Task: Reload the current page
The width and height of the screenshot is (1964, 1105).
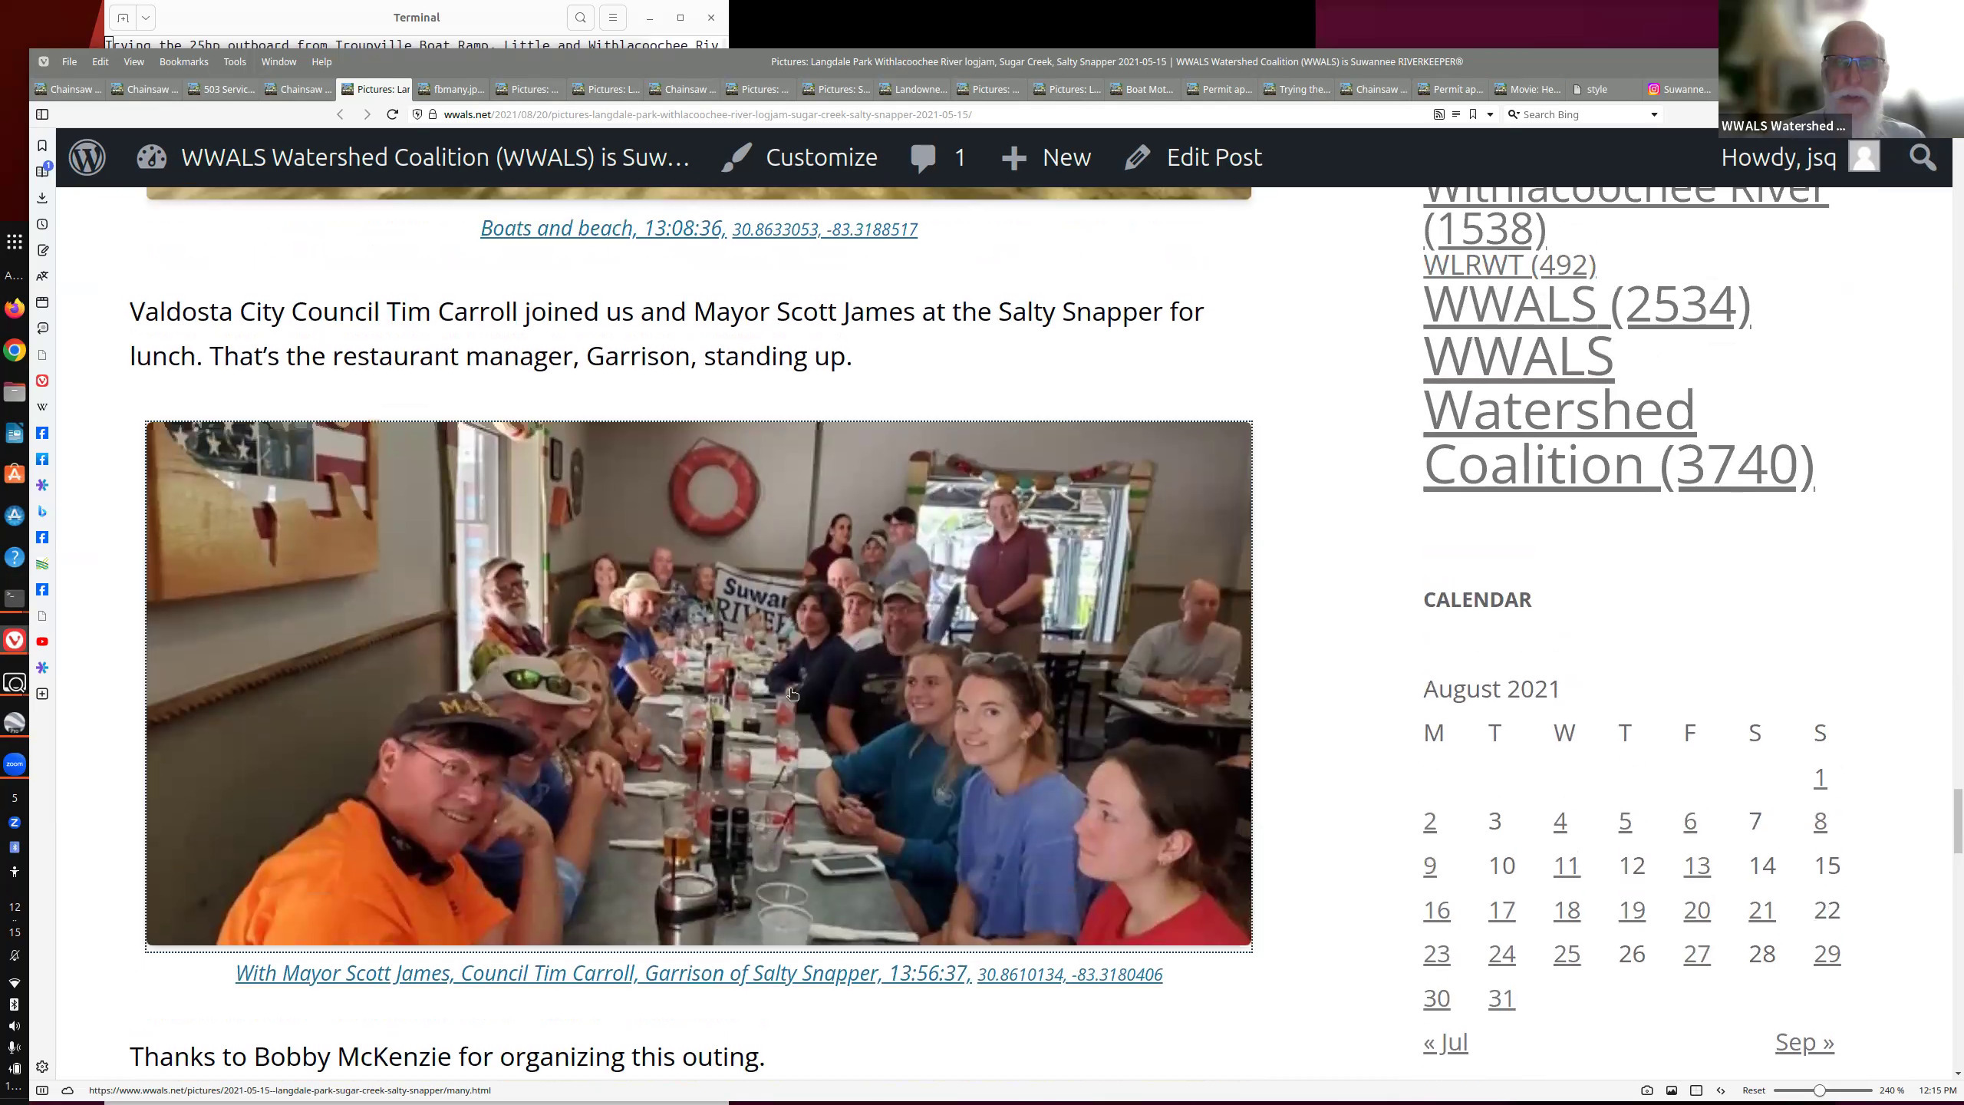Action: [392, 114]
